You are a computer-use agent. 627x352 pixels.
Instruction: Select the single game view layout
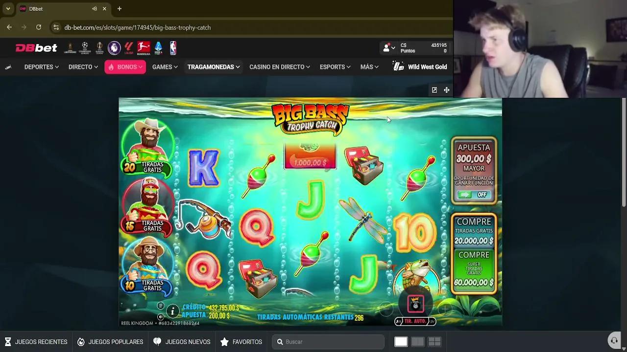401,342
